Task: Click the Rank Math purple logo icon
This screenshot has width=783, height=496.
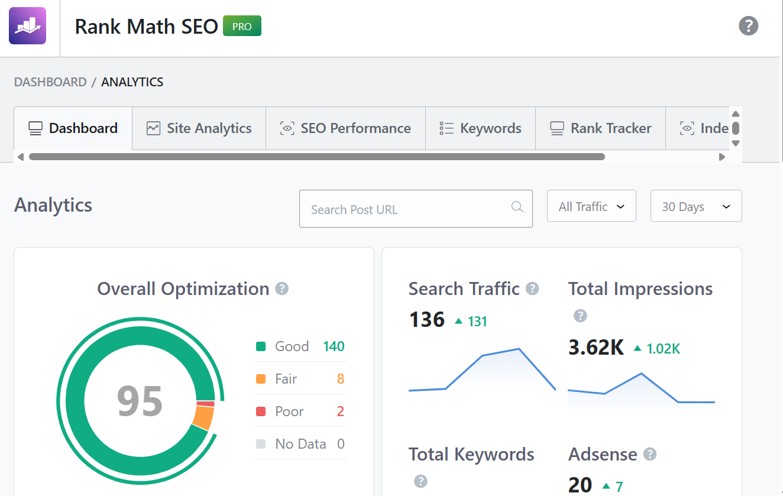Action: pos(27,26)
